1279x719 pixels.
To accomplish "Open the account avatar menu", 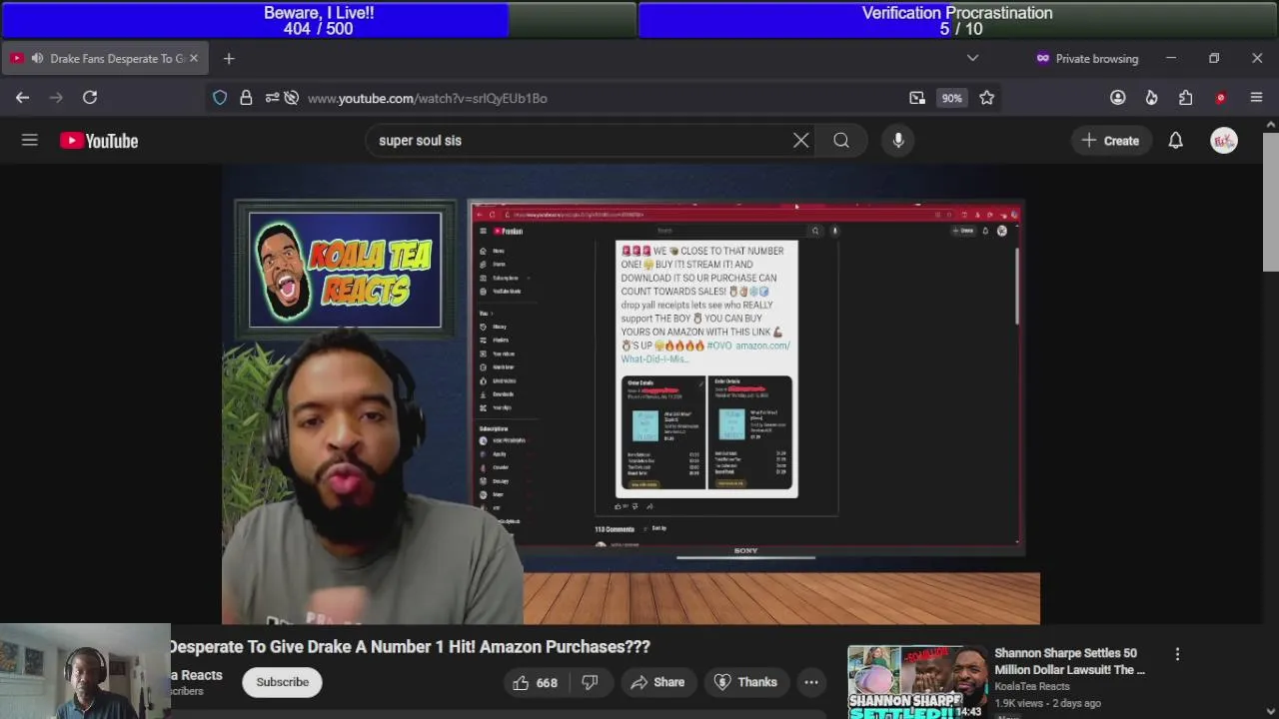I will (x=1224, y=141).
